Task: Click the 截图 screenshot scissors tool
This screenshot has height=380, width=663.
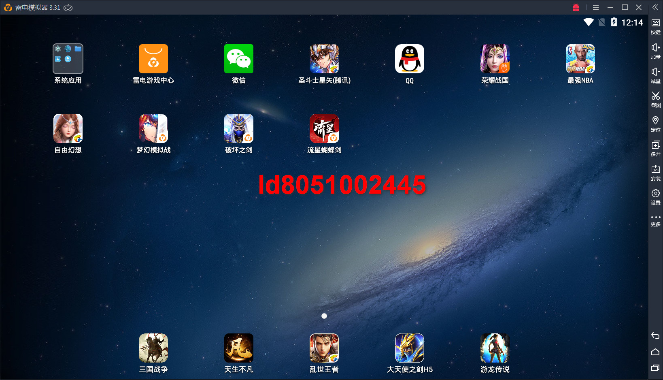Action: 655,98
